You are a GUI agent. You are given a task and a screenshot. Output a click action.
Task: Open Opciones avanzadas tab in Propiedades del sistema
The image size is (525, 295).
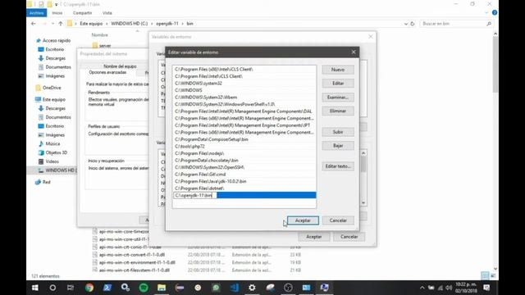107,72
